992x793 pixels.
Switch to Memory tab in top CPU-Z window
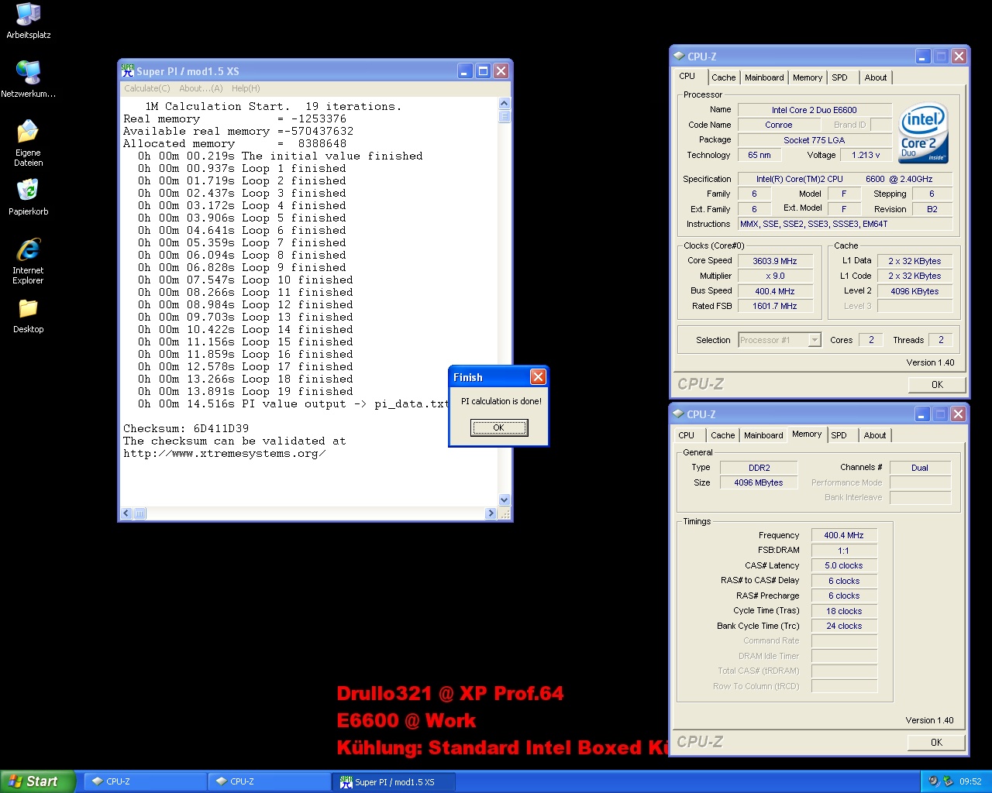[808, 77]
